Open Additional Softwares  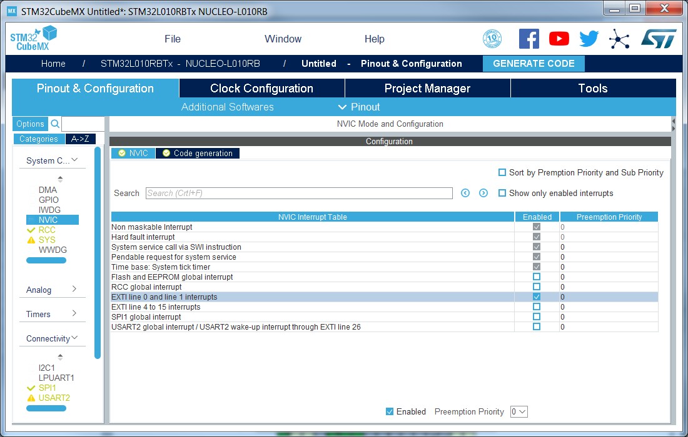[227, 107]
